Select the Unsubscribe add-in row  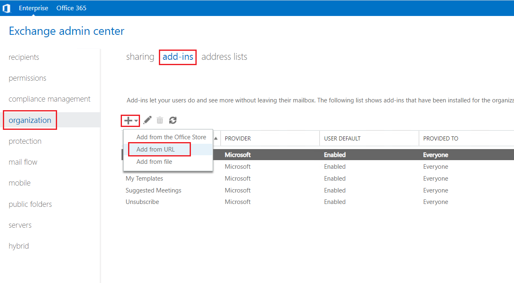tap(318, 202)
